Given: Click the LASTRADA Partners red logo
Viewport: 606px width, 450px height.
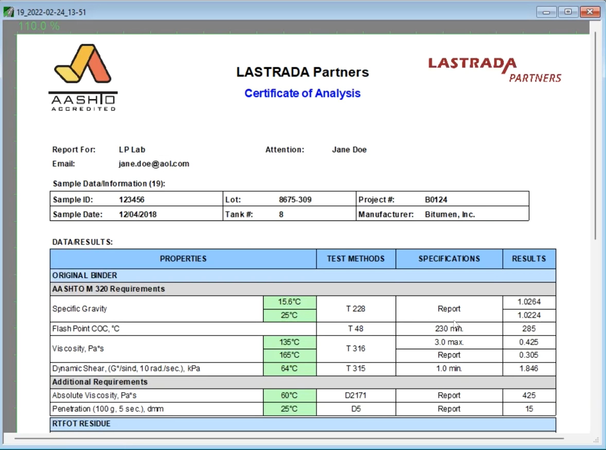Looking at the screenshot, I should (x=495, y=70).
